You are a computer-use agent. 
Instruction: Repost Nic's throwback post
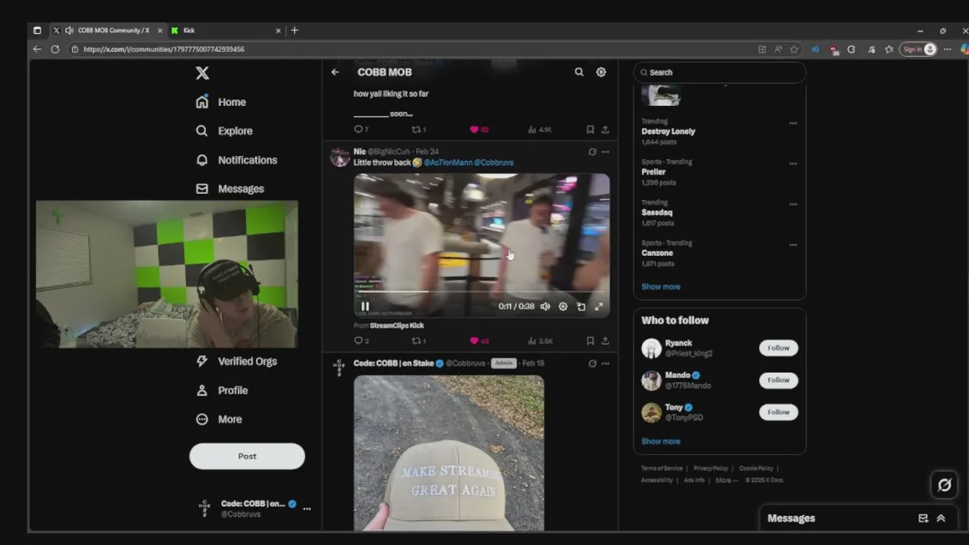click(x=419, y=341)
